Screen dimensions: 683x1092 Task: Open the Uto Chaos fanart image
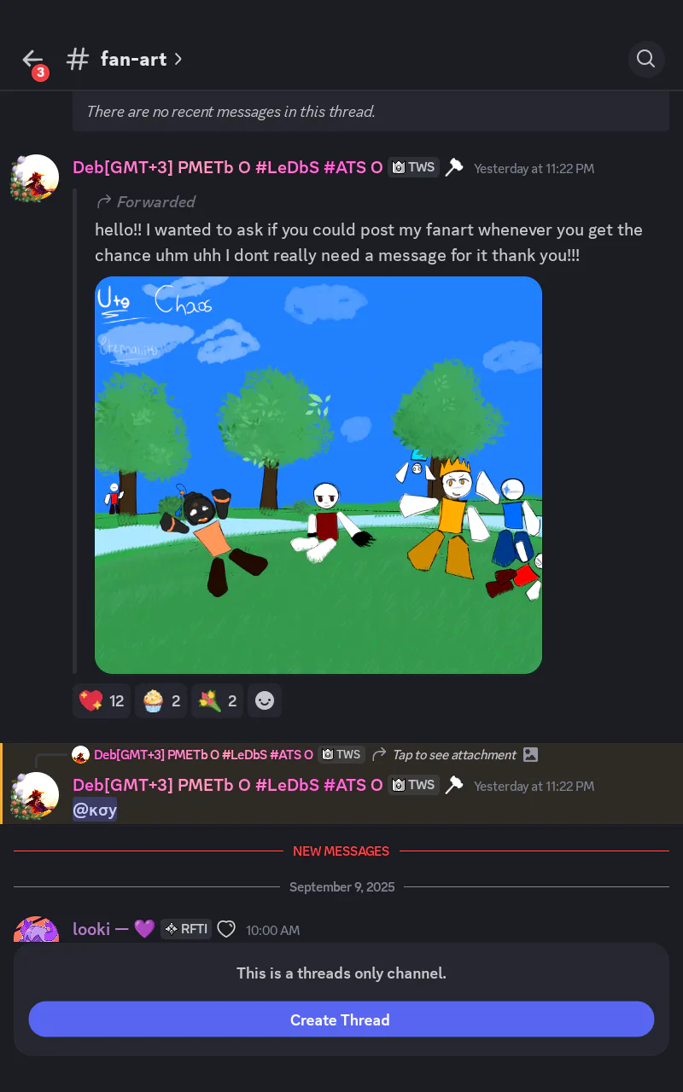pyautogui.click(x=318, y=475)
